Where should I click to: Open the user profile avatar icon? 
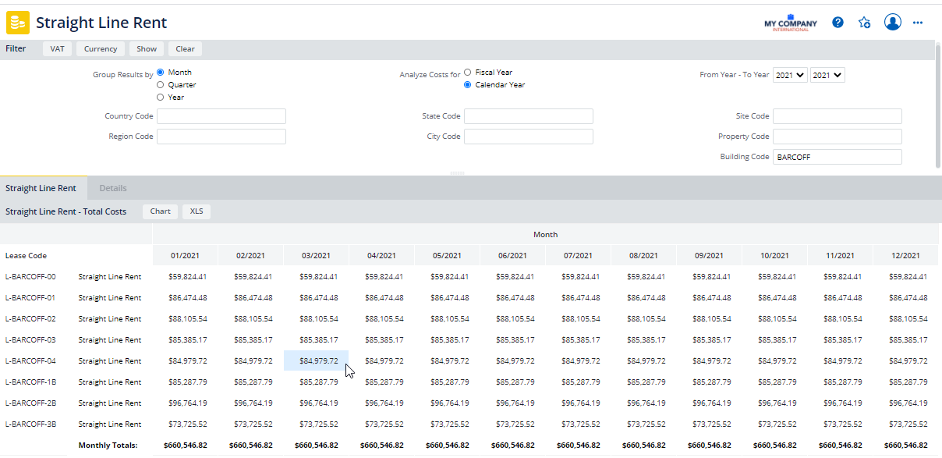(893, 22)
